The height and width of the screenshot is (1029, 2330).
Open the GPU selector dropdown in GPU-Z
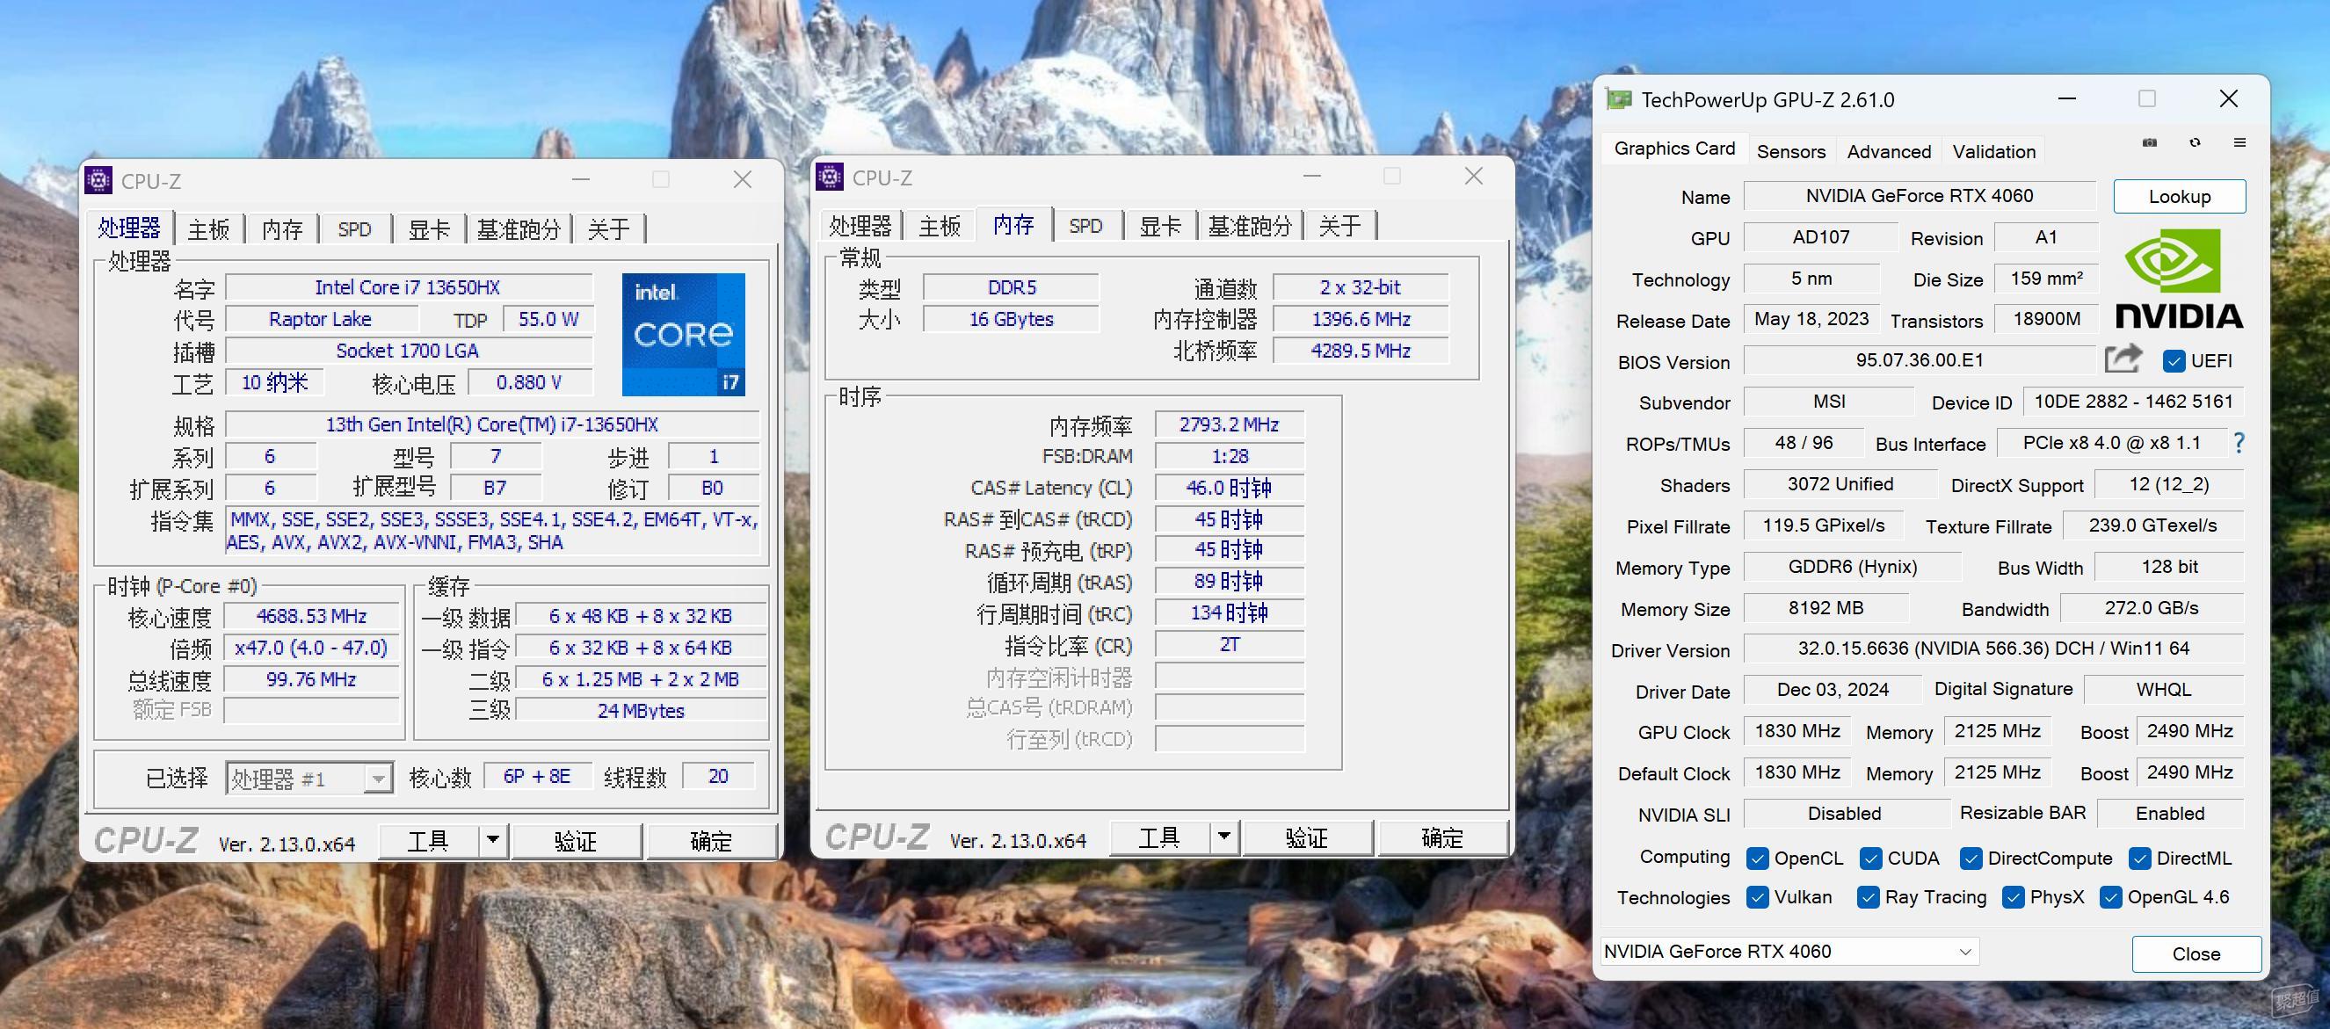coord(1789,952)
